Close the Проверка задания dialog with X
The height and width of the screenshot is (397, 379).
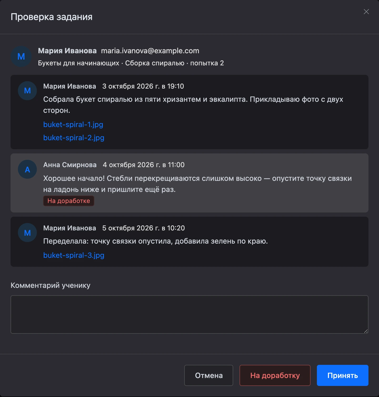(x=366, y=12)
